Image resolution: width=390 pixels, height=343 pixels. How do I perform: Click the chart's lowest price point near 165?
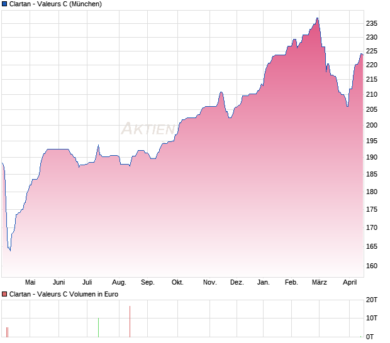[10, 251]
